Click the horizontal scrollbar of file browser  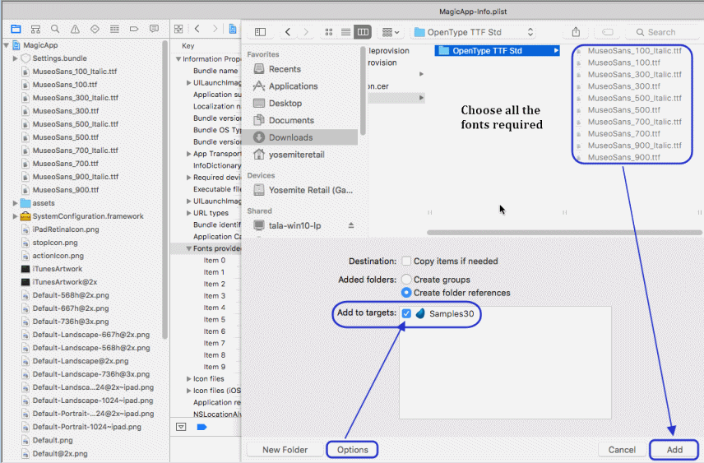point(564,233)
